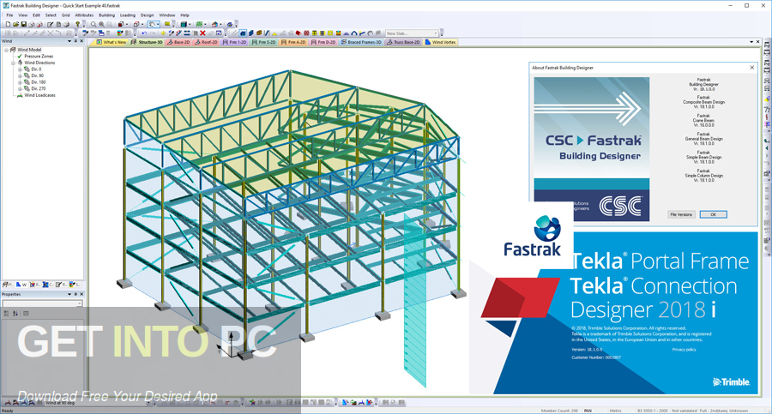This screenshot has height=414, width=772.
Task: Open Properties panel selection combo box
Action: [42, 303]
